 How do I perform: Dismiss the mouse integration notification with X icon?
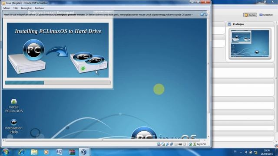[x=202, y=14]
